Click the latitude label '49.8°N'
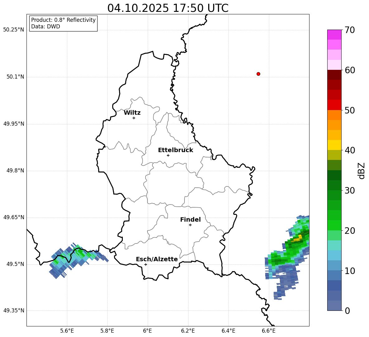This screenshot has height=337, width=369. 15,171
